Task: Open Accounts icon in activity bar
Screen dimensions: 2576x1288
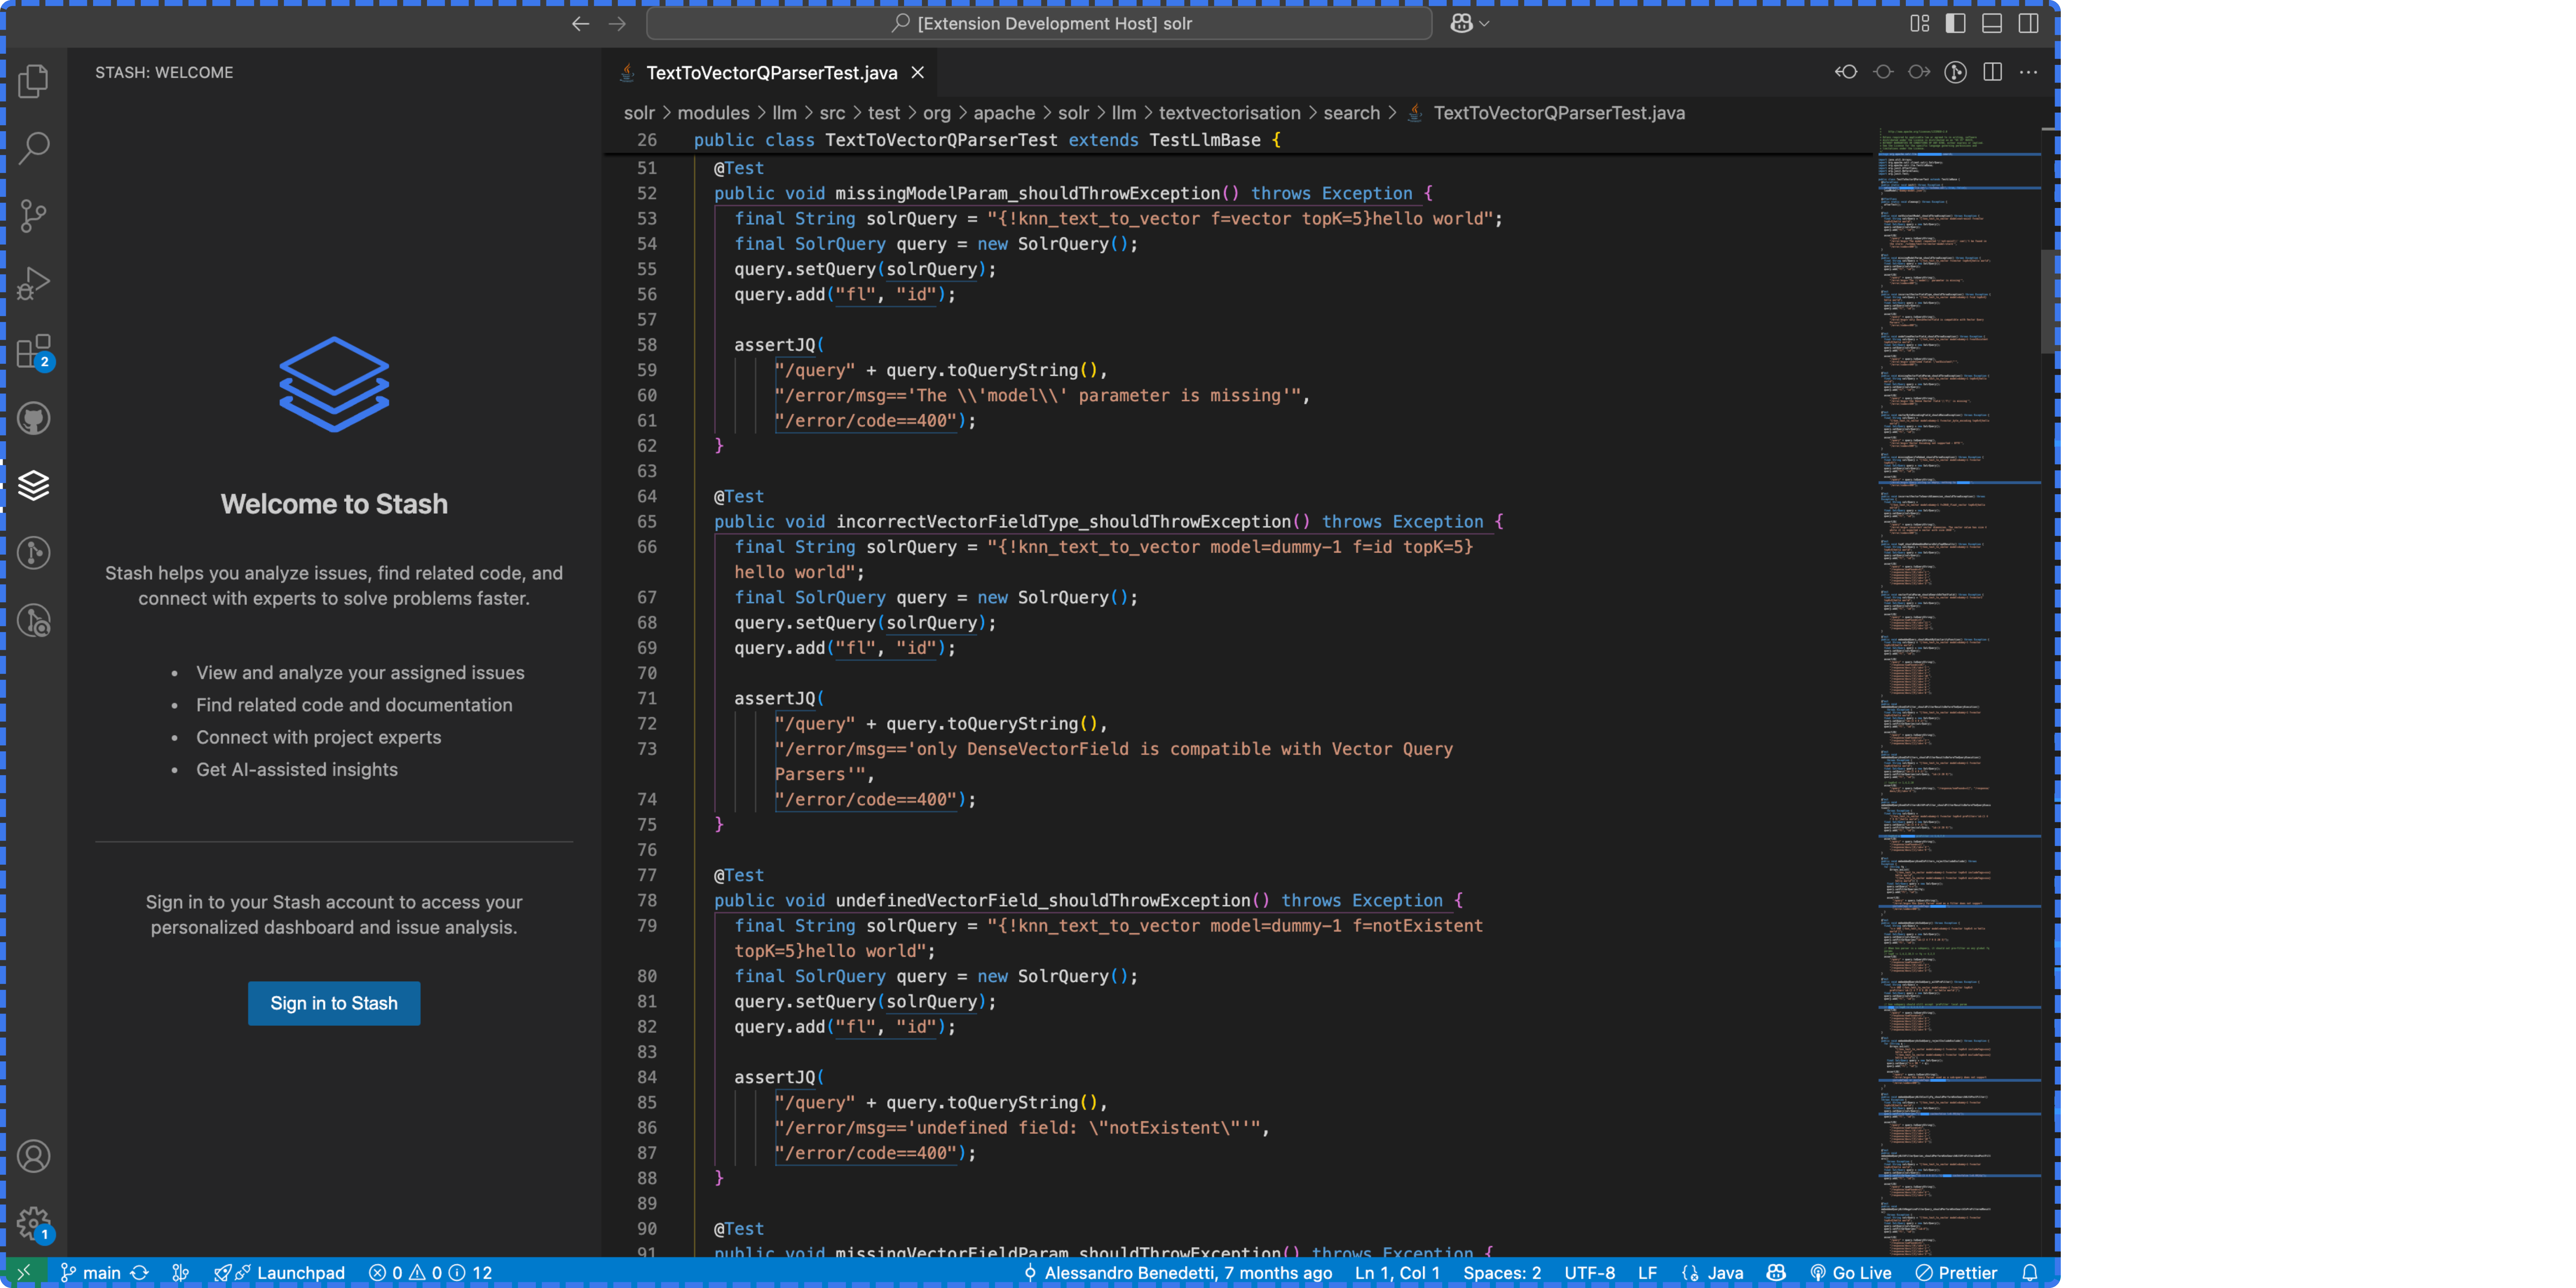Action: [x=34, y=1156]
